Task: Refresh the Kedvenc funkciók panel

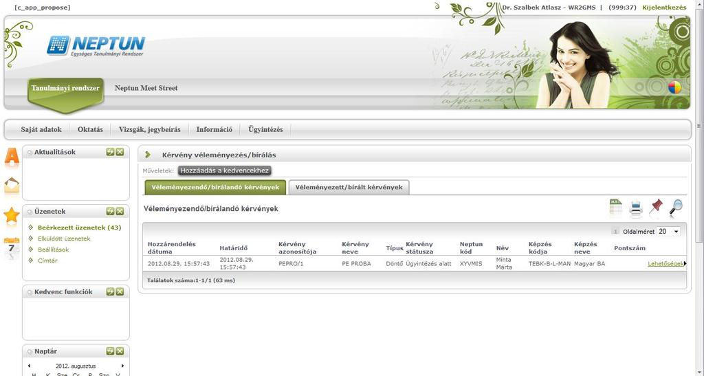Action: pyautogui.click(x=110, y=291)
